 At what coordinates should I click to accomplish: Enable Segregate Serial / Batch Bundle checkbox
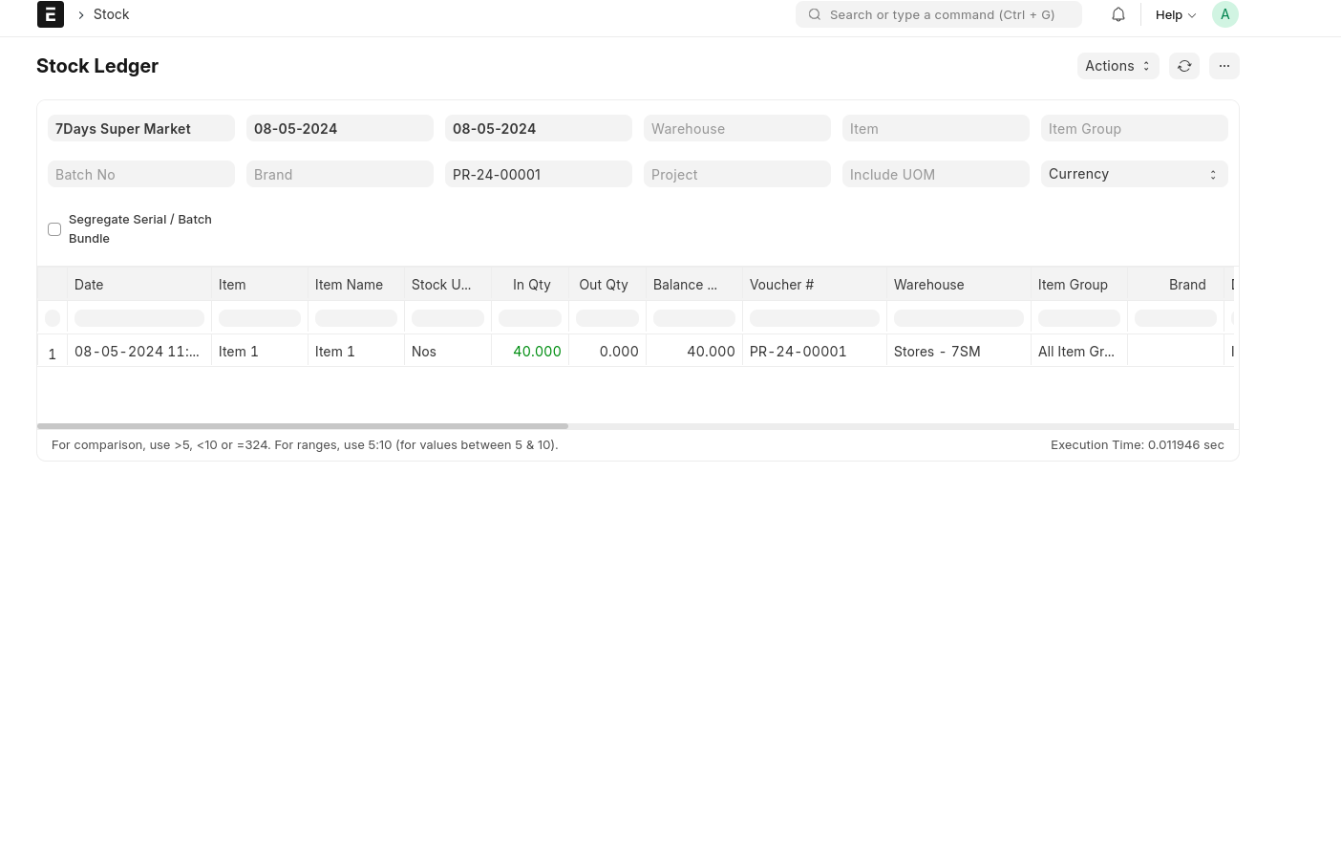54,229
